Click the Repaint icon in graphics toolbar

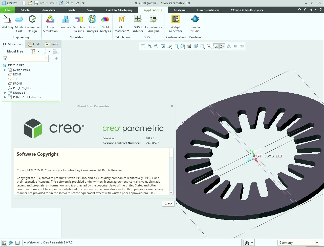pyautogui.click(x=163, y=46)
